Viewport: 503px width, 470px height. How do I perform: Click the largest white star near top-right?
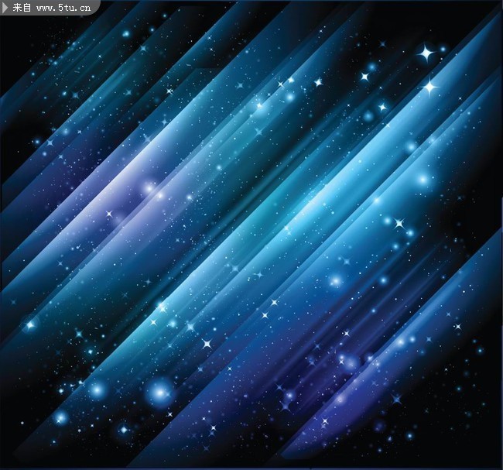[425, 53]
